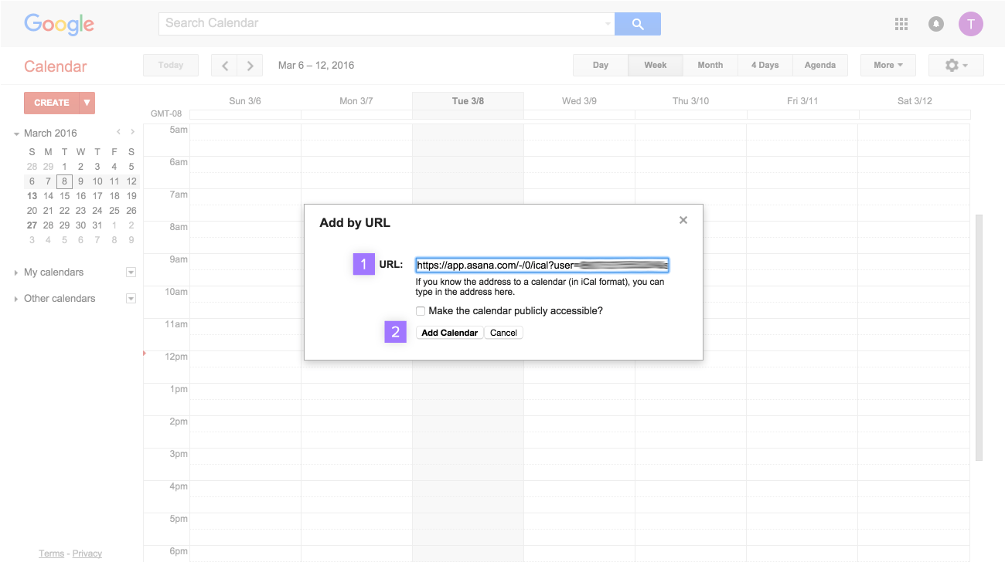
Task: Show previous month in mini calendar
Action: 118,133
